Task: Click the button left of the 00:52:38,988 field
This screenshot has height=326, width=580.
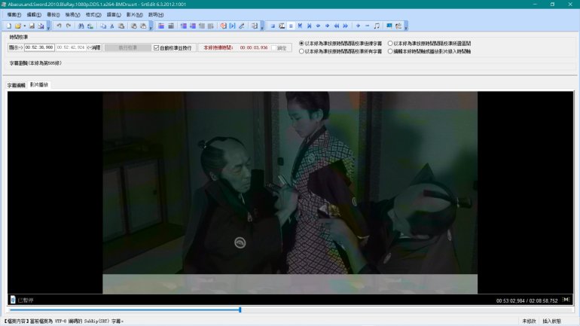Action: 16,47
